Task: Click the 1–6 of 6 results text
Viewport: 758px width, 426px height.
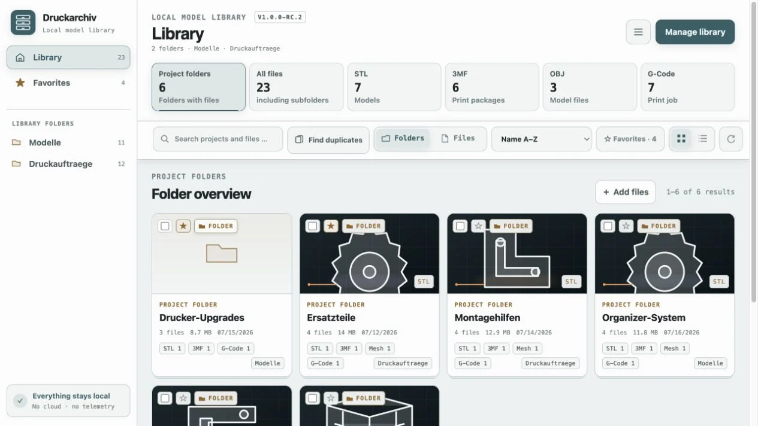Action: (x=700, y=192)
